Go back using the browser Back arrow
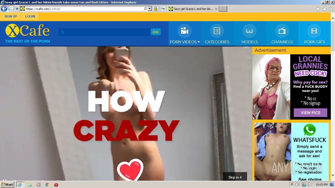Image resolution: width=335 pixels, height=188 pixels. pos(4,9)
